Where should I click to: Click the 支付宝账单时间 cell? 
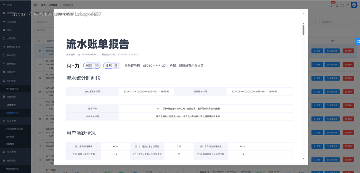coord(92,91)
